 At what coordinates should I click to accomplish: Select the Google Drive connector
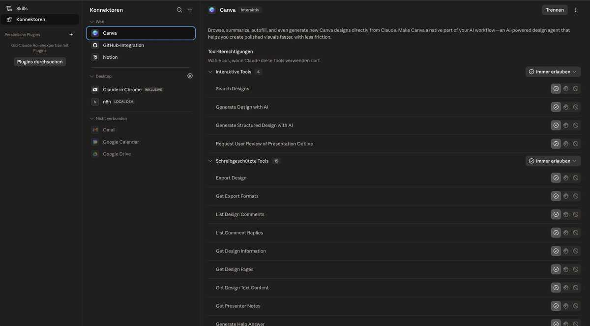tap(141, 154)
